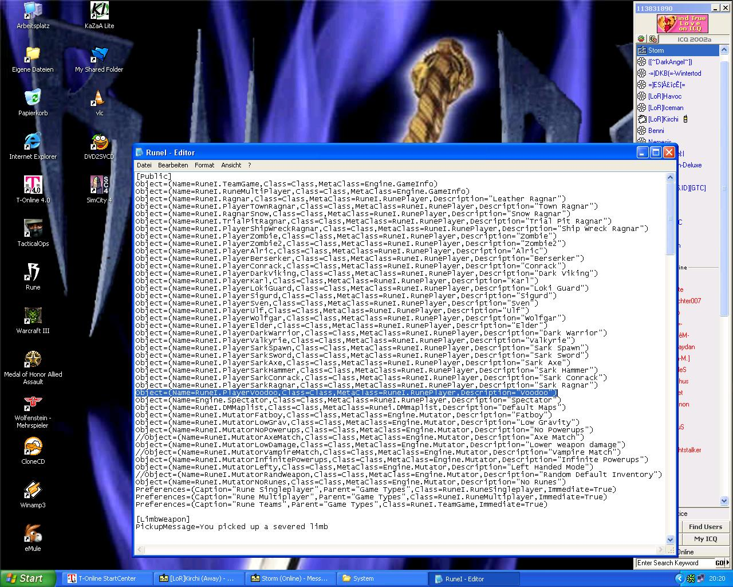Open the Format menu in RuneI Editor
Screen dimensions: 733x587
click(204, 165)
